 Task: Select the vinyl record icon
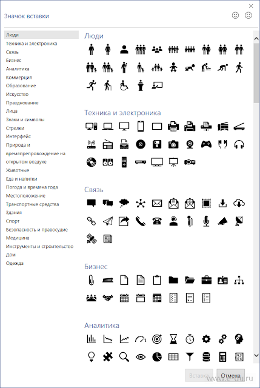tap(91, 162)
